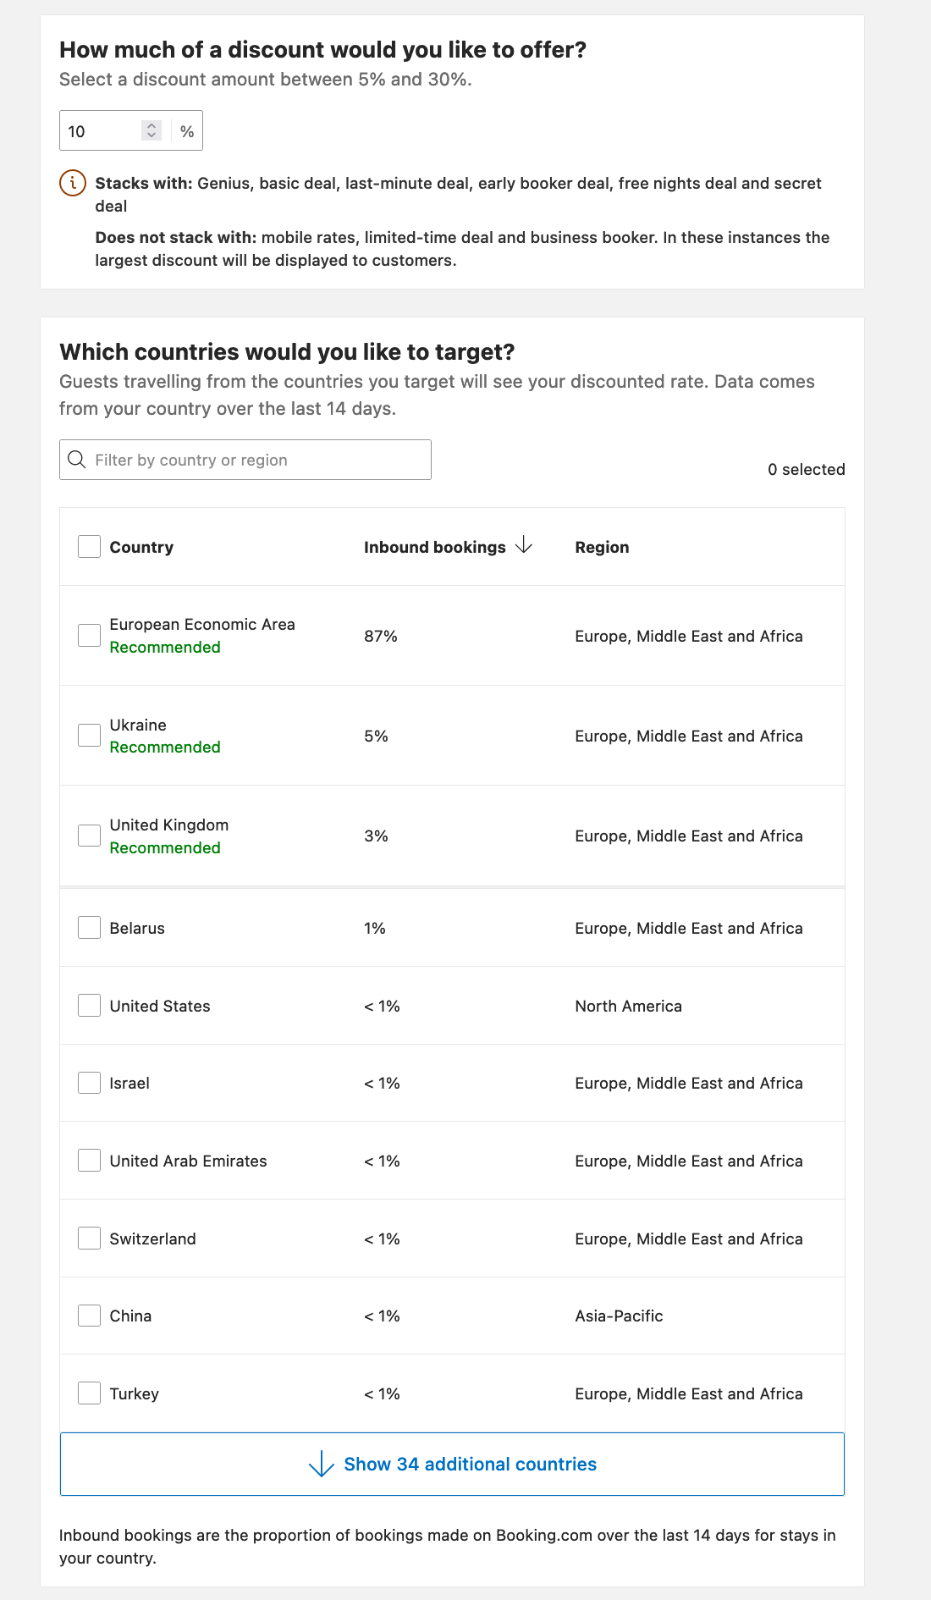Check the Ukraine recommended option
The height and width of the screenshot is (1600, 931).
[x=89, y=735]
